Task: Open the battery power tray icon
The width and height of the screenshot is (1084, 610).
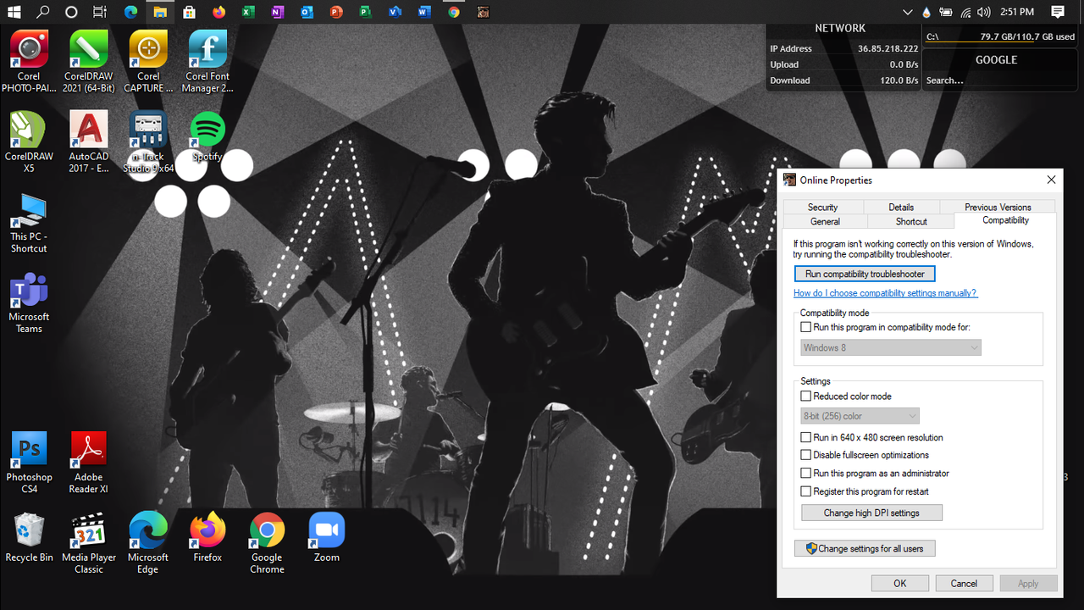Action: (x=946, y=12)
